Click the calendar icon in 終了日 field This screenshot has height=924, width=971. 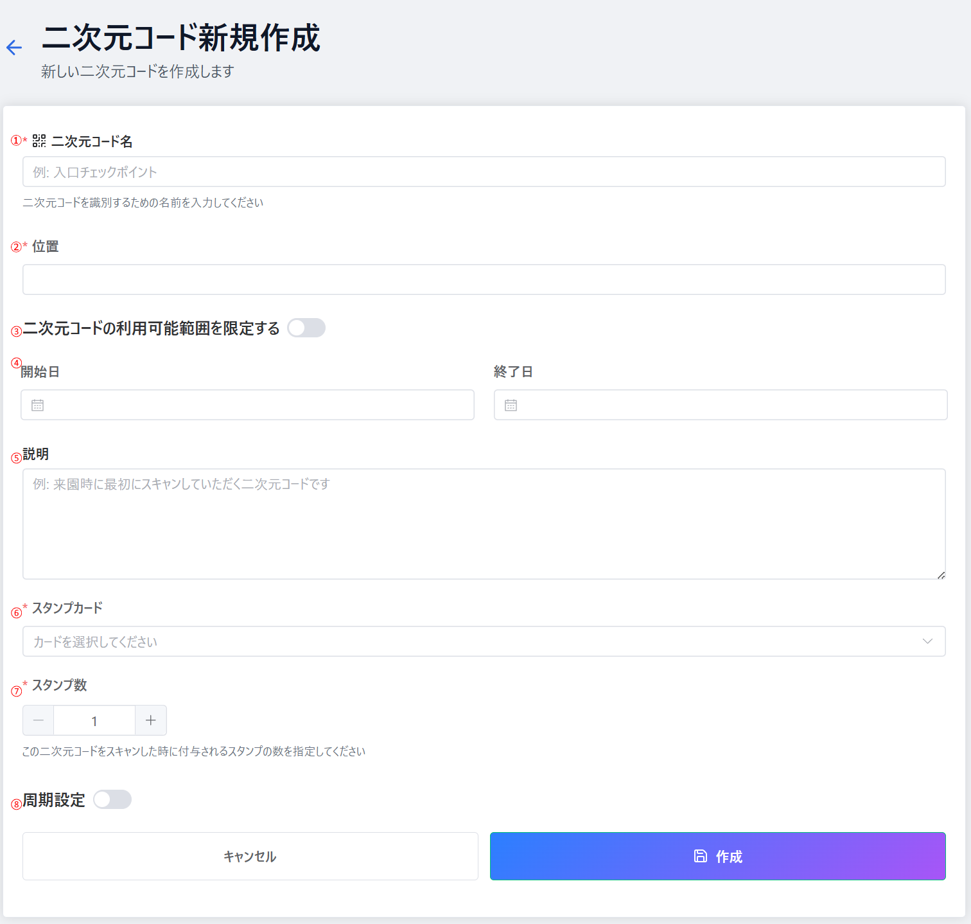511,405
